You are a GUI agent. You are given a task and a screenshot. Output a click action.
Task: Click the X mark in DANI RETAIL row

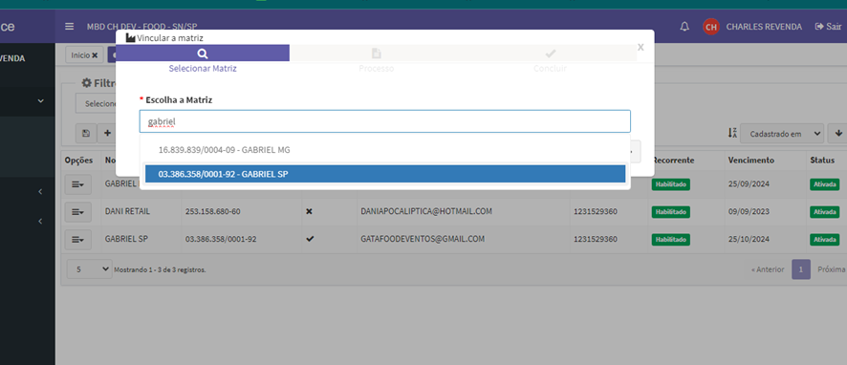pyautogui.click(x=309, y=212)
